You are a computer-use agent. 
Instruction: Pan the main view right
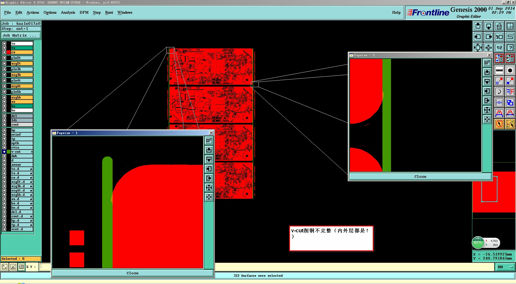(x=489, y=37)
